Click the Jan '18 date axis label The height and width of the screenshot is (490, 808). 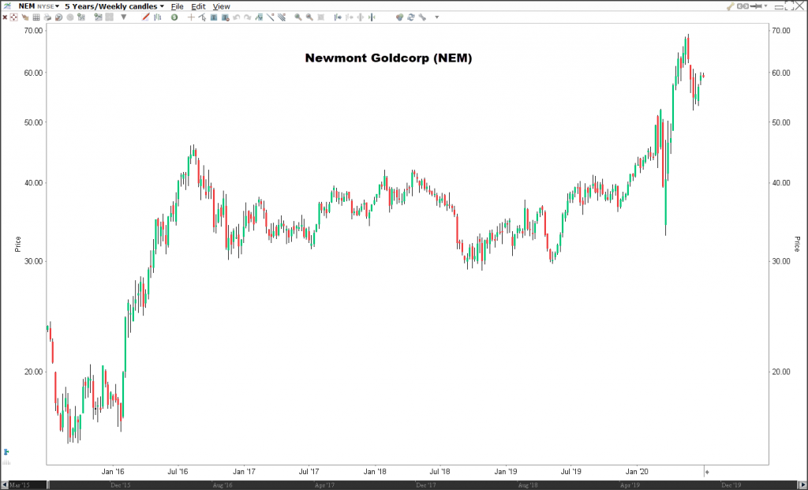[x=375, y=471]
